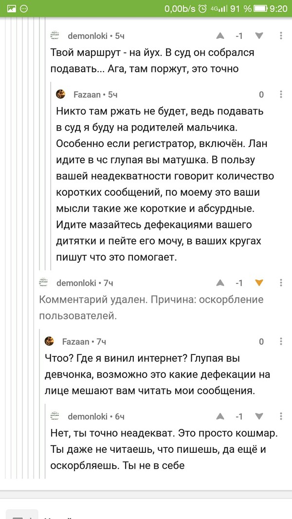Remove the orange downvote on deleted comment

pyautogui.click(x=259, y=282)
